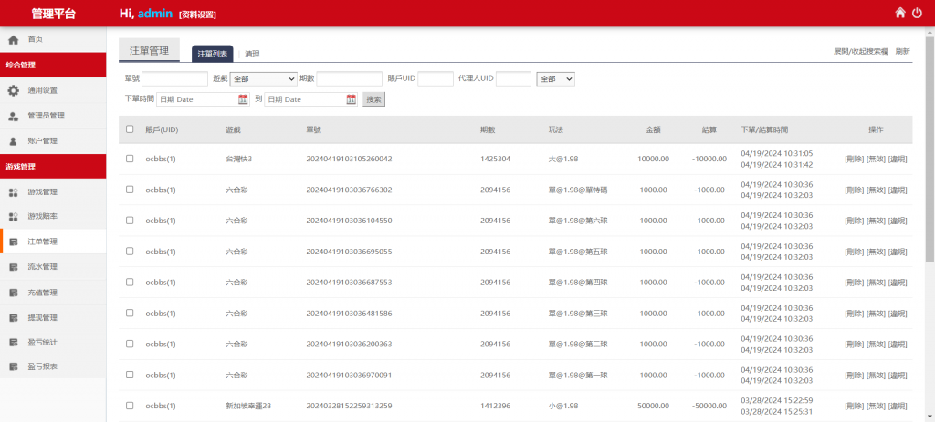Click the admin username in the header
935x422 pixels.
pos(155,14)
